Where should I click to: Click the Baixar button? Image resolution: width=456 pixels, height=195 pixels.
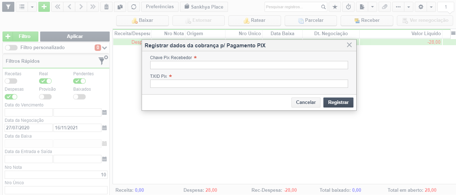[143, 20]
